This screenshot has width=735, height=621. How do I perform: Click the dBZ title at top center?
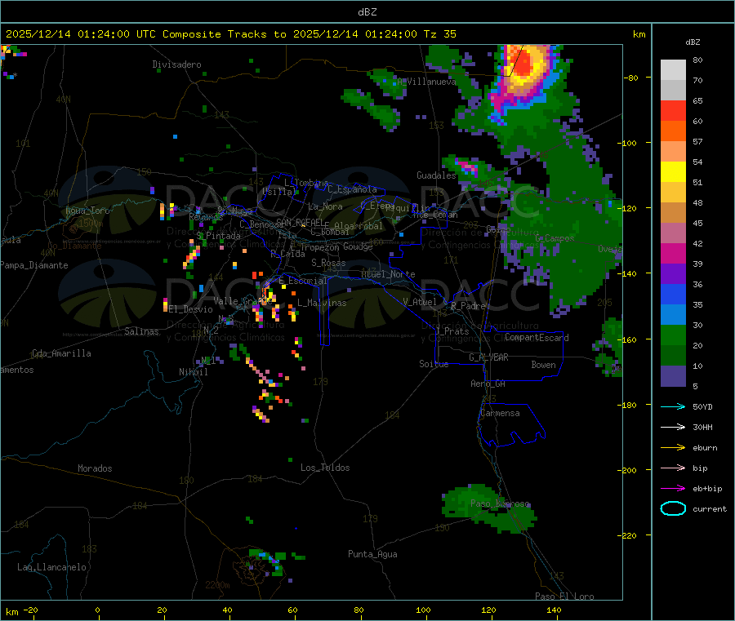(x=367, y=12)
